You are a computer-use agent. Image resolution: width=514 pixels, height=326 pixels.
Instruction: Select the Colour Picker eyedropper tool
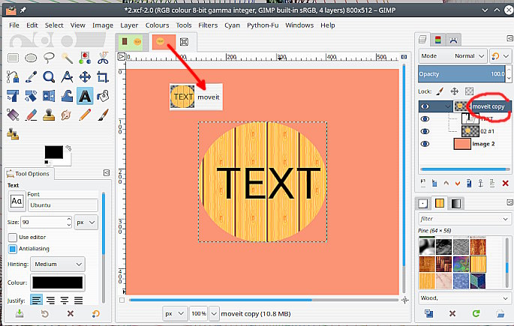31,77
